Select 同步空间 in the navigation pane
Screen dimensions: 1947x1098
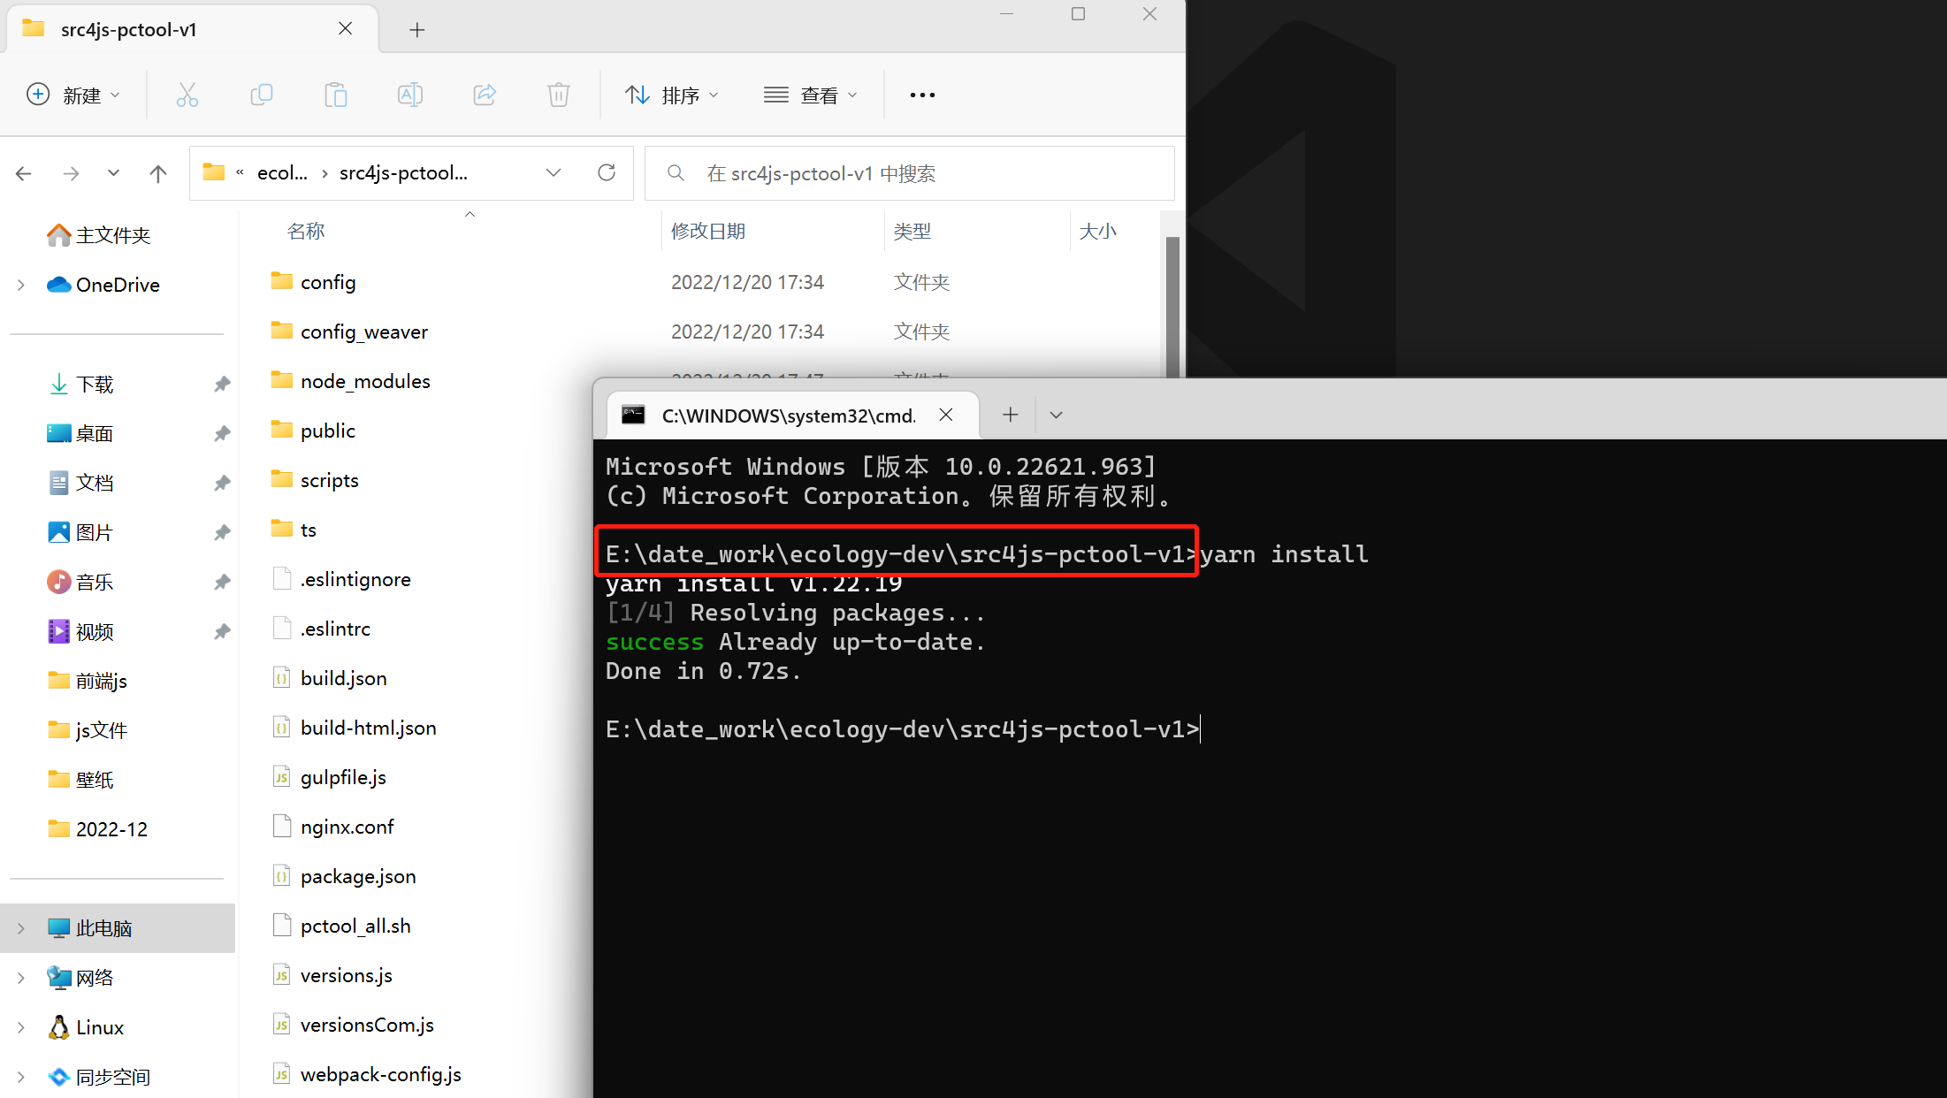pos(99,1077)
